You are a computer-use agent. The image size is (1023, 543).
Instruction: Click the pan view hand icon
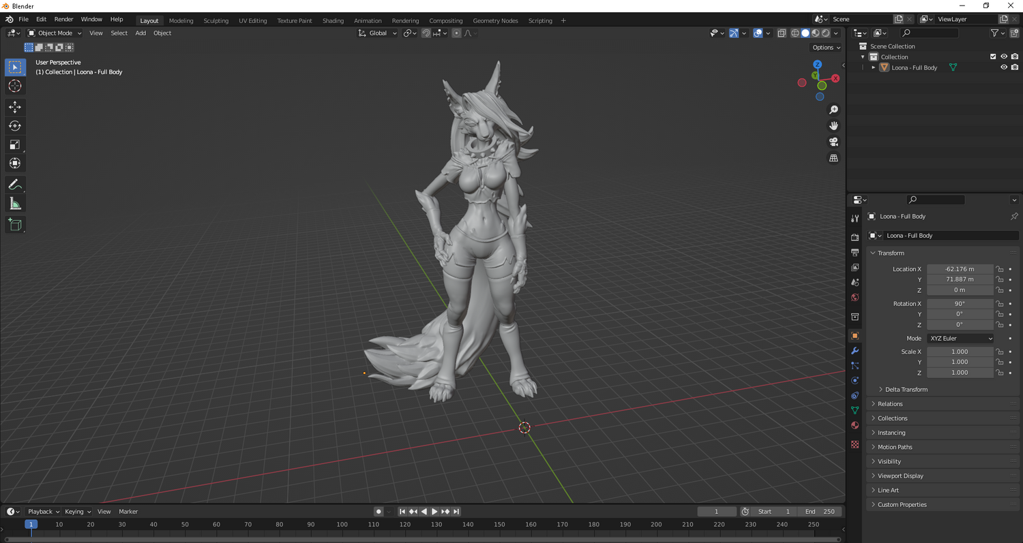pos(833,125)
